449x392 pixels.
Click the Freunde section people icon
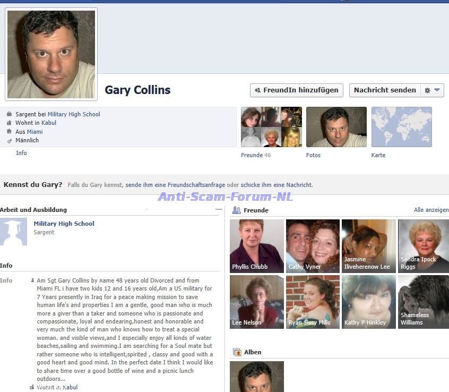237,210
